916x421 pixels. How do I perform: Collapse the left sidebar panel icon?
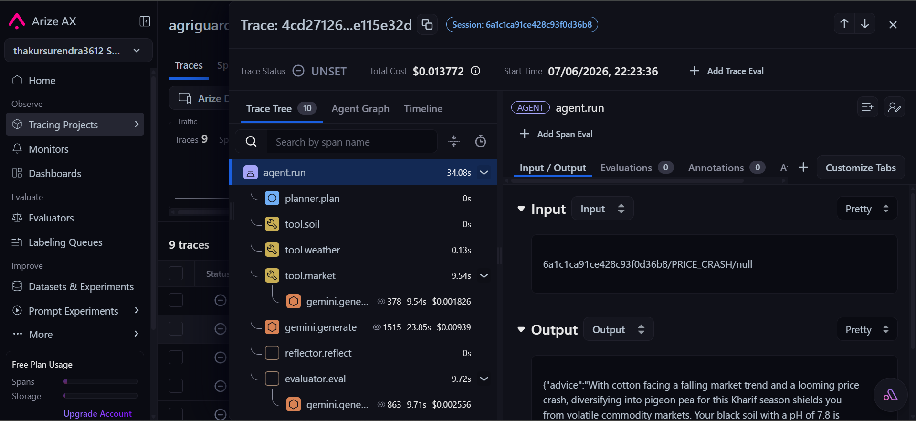point(145,21)
